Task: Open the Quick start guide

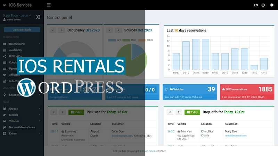Action: [22, 30]
